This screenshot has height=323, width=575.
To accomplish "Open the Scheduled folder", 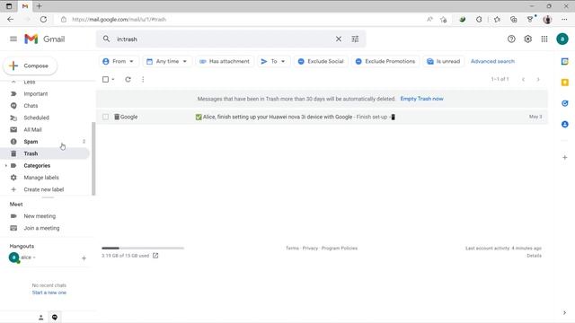I will 36,118.
